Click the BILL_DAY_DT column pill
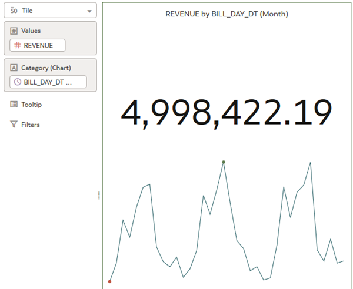353x289 pixels. (48, 82)
